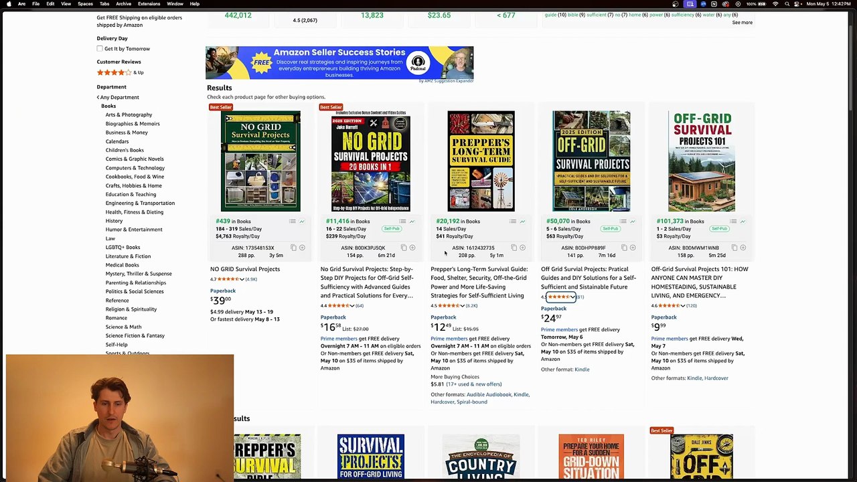Open the Wi-Fi status icon in the menu bar

coord(775,4)
